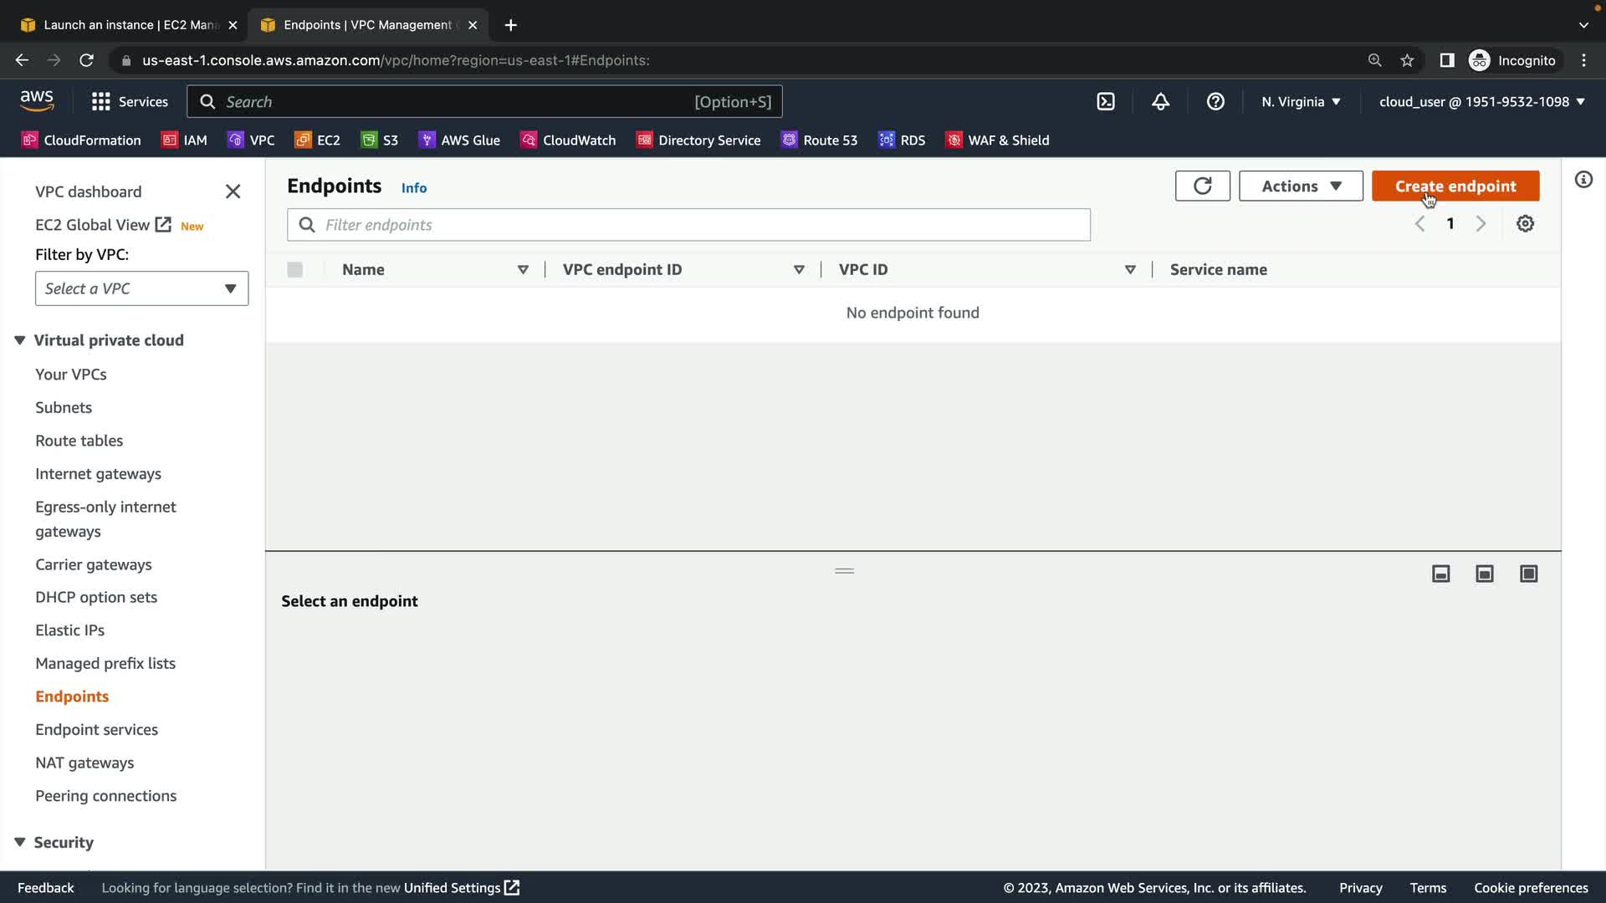Open the Endpoints Info link
Image resolution: width=1606 pixels, height=903 pixels.
click(x=414, y=188)
